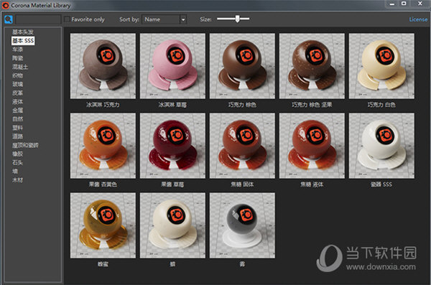Pick the 焦糖 液体 material thumbnail
This screenshot has width=431, height=285.
click(x=312, y=146)
